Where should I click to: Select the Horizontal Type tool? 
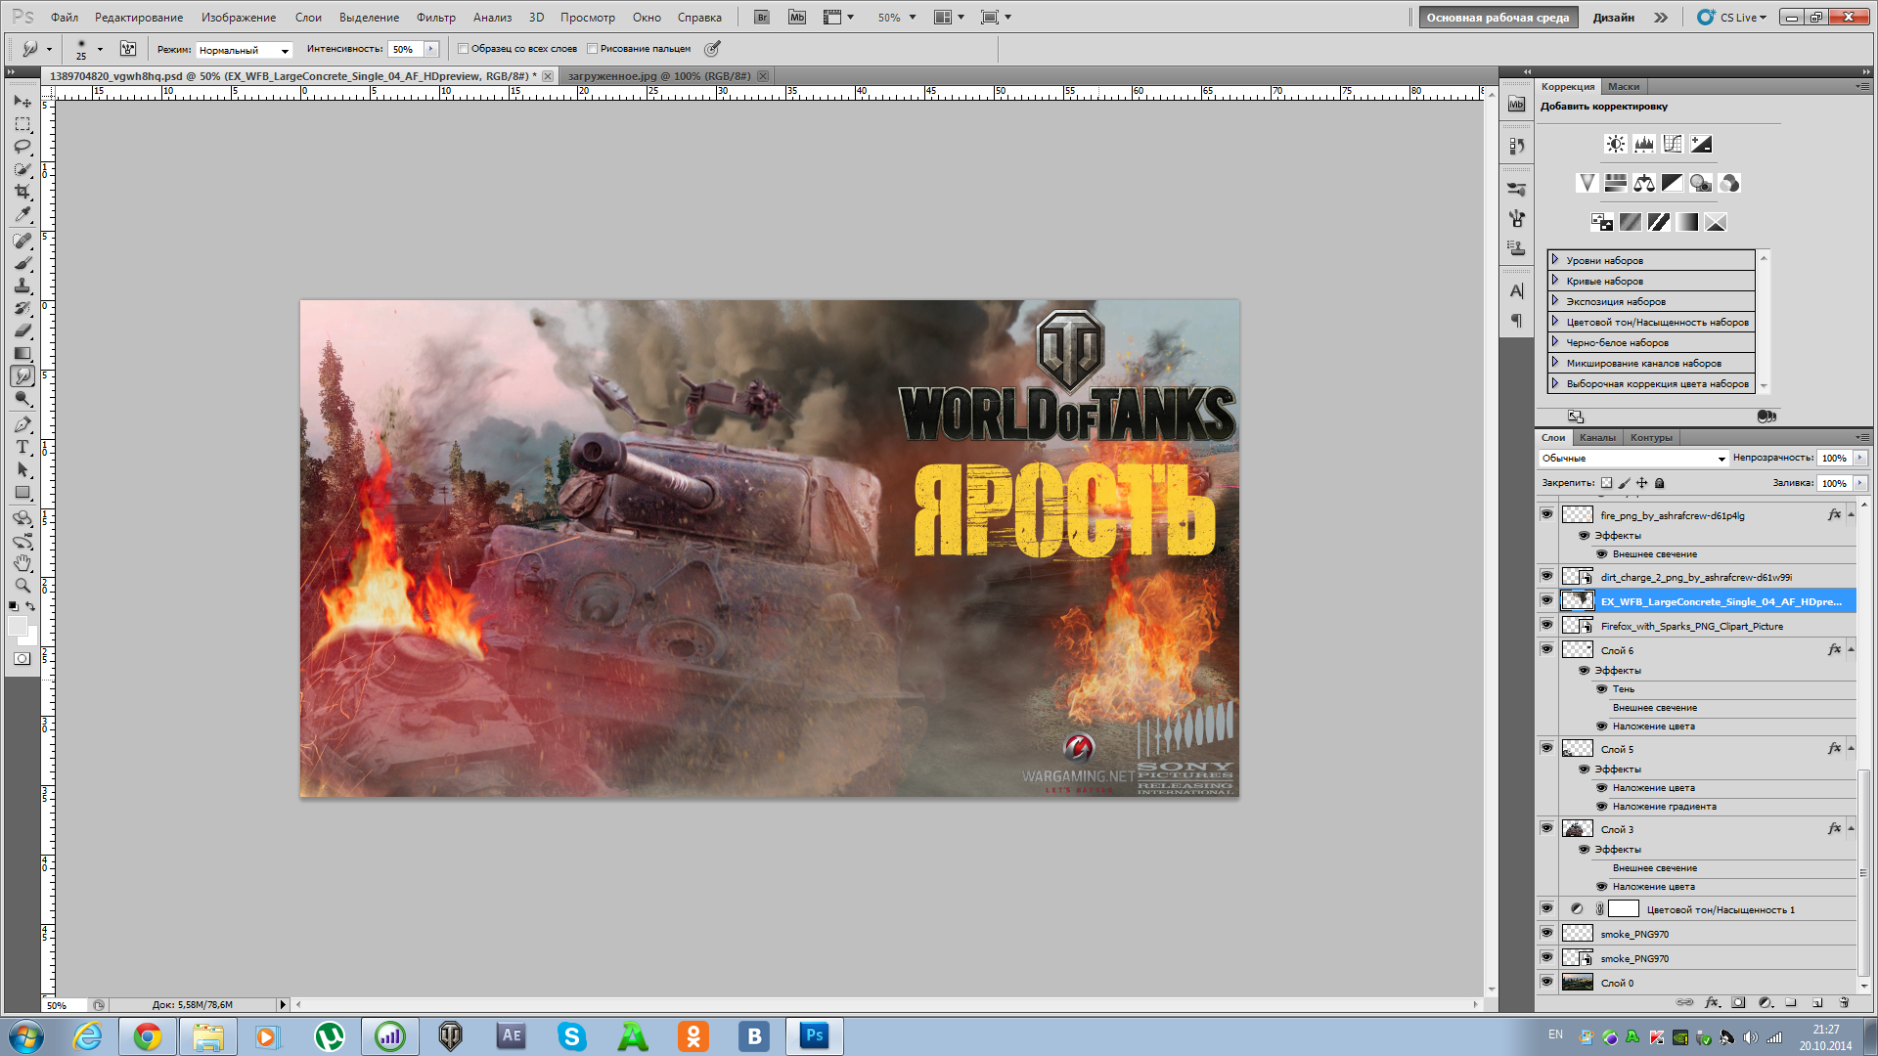click(22, 447)
